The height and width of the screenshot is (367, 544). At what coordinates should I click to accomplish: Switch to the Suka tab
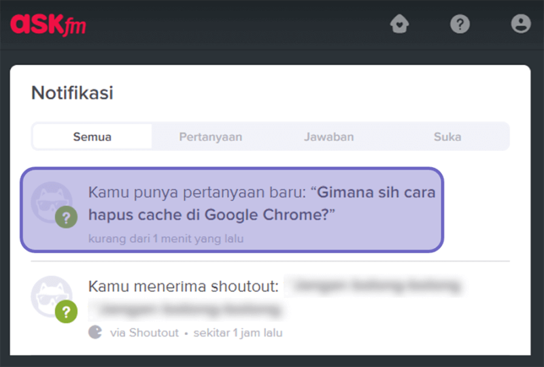(447, 137)
